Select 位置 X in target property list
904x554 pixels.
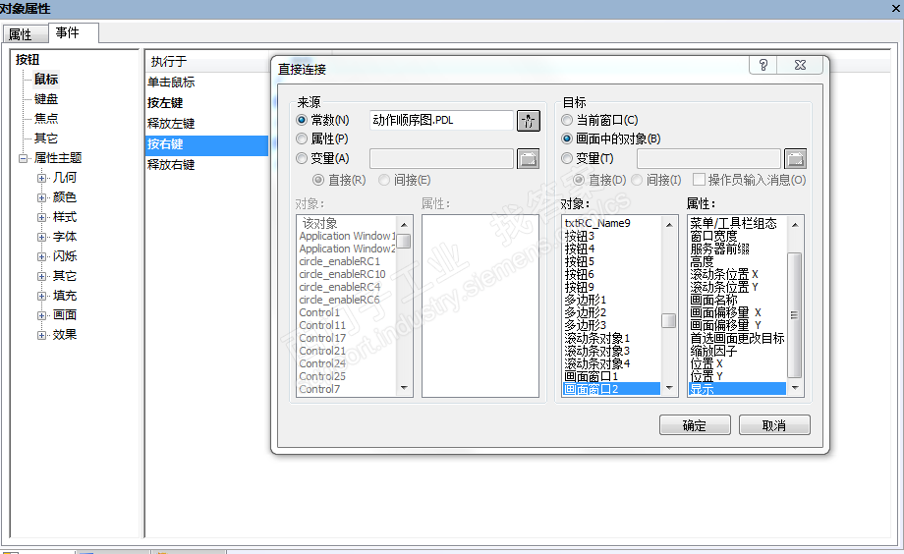pyautogui.click(x=737, y=363)
